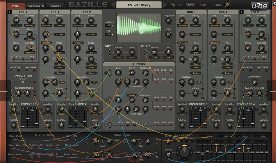Open Sequencer Trigger 'gate' selector
Screen dimensions: 276x163
point(189,141)
